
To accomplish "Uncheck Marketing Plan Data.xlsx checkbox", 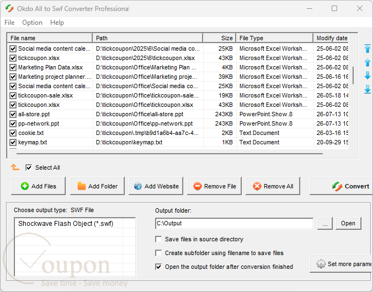I will [x=13, y=67].
